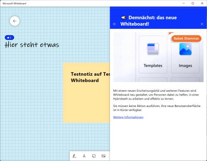Click the text 'Sie müssen keine Aktion ausführen'

(136, 106)
